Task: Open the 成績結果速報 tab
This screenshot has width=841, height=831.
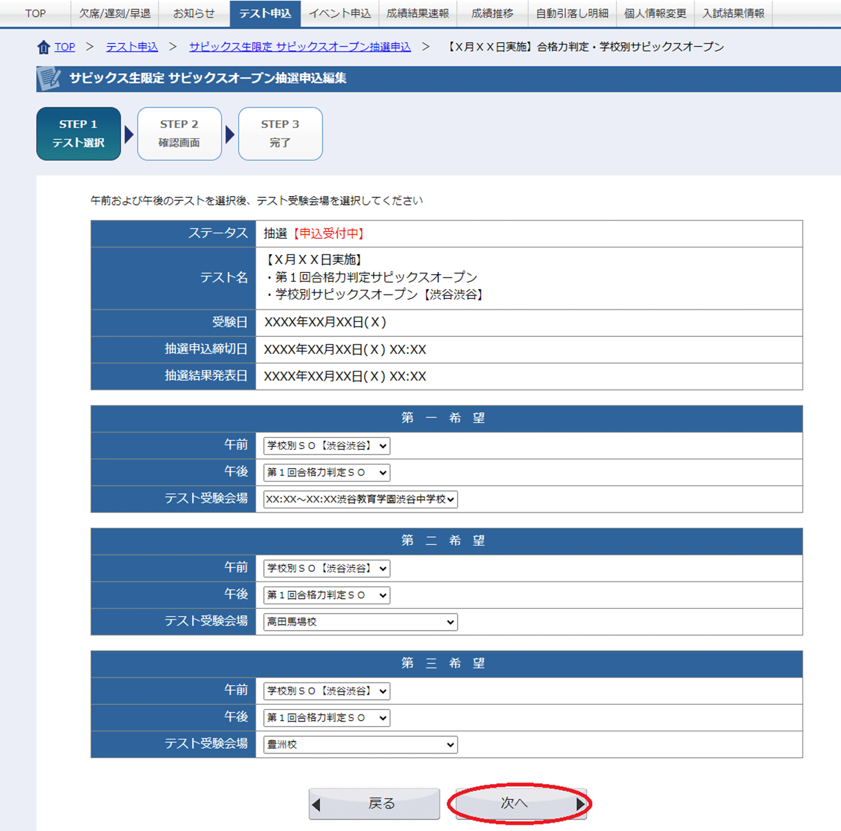Action: [418, 13]
